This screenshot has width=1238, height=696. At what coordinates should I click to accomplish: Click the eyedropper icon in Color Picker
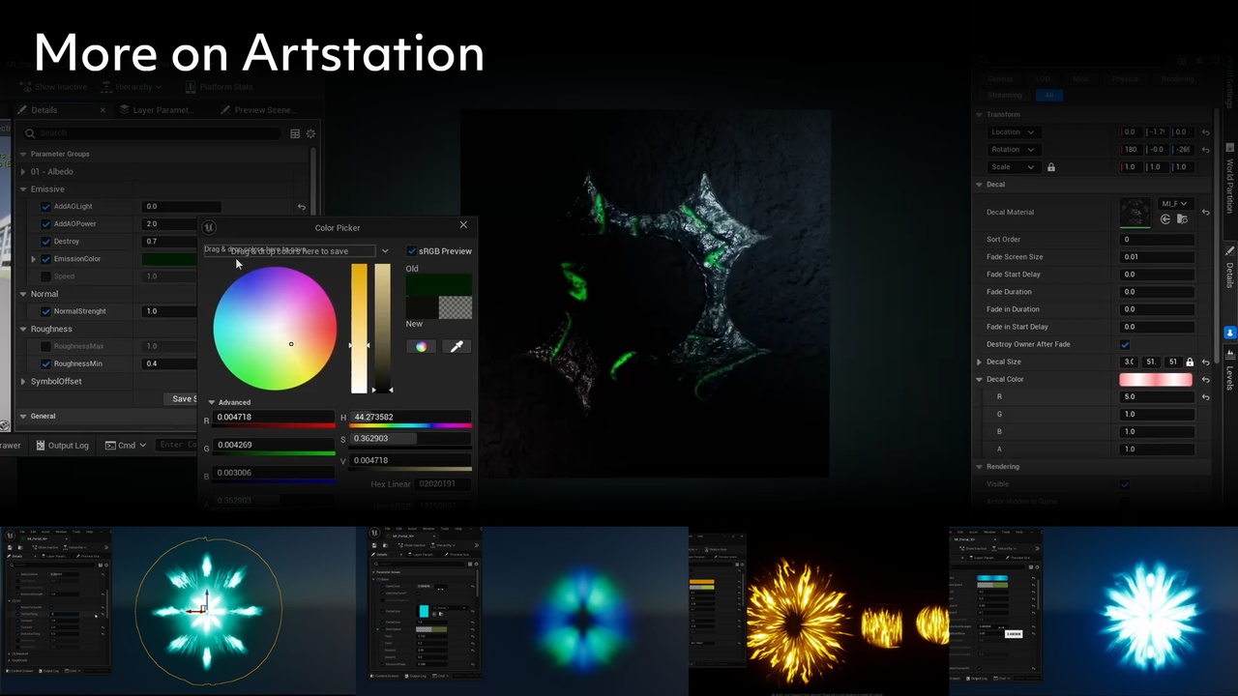[457, 346]
